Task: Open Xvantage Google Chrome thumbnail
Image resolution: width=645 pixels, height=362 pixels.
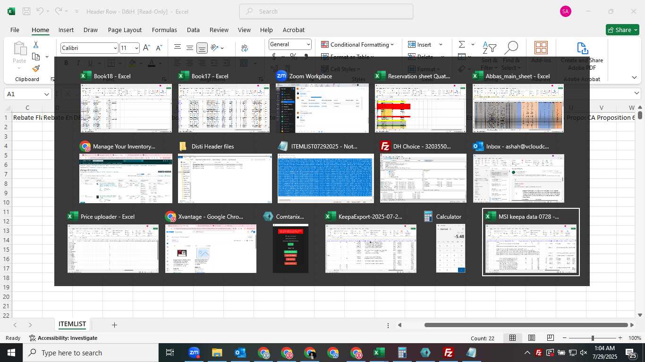Action: click(x=211, y=248)
